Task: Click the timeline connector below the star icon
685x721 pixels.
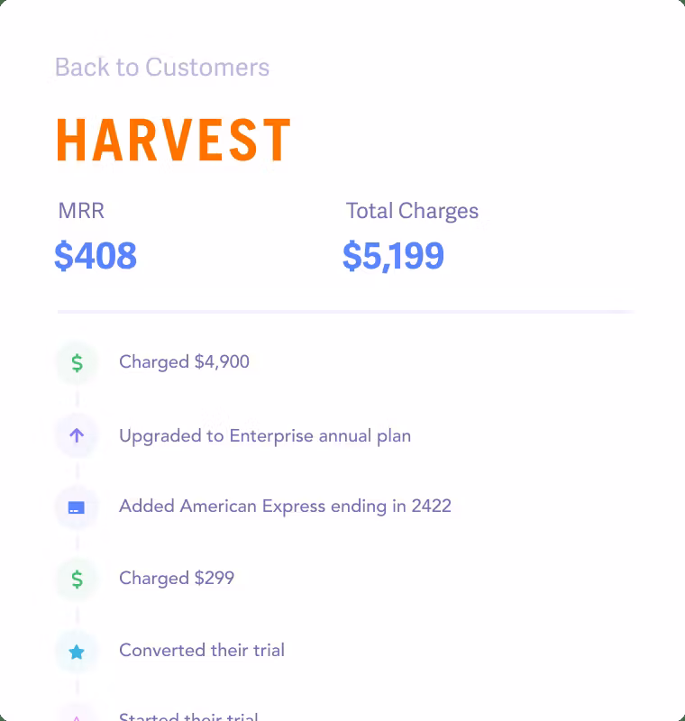Action: pyautogui.click(x=77, y=685)
